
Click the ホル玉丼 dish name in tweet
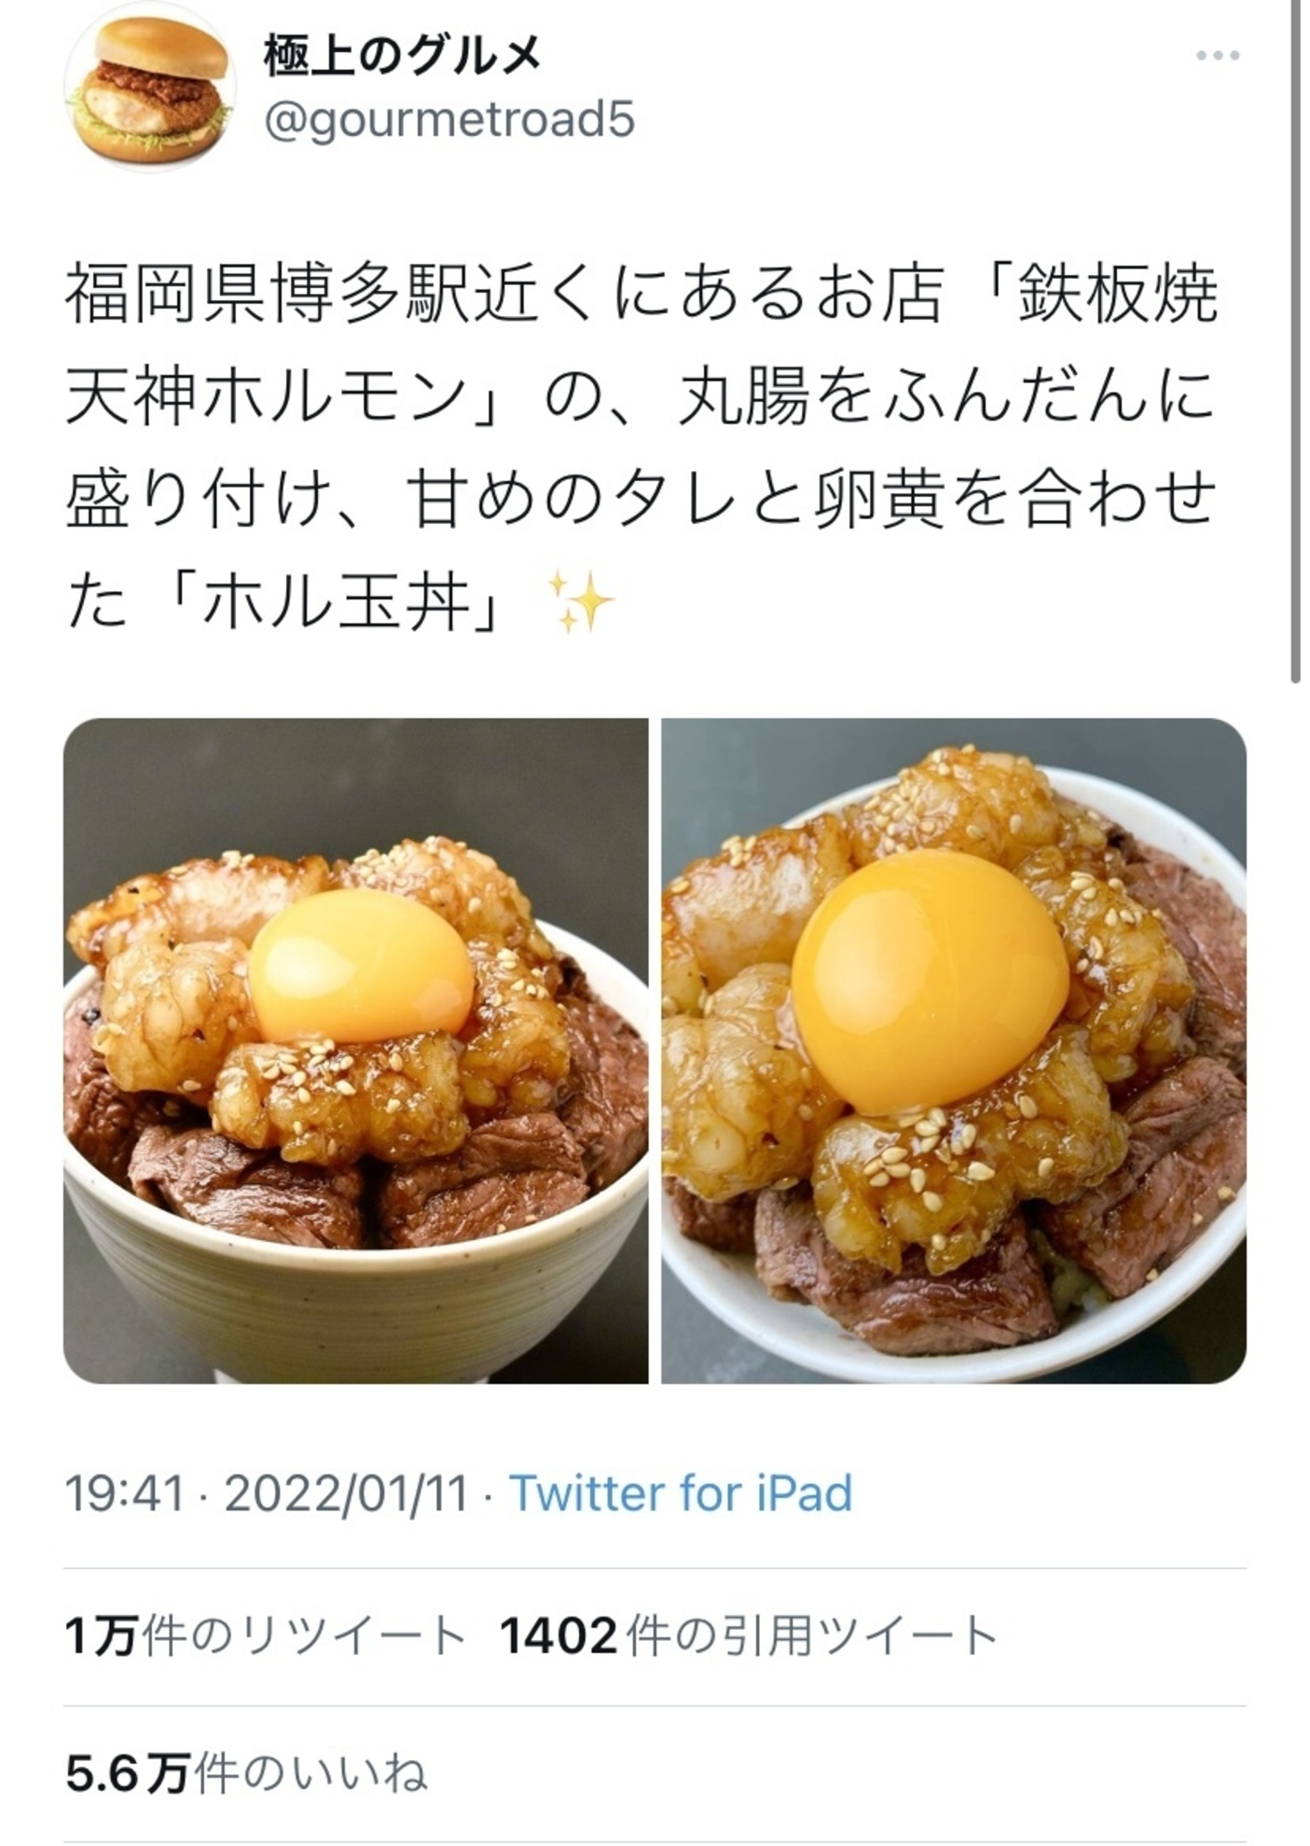[338, 603]
